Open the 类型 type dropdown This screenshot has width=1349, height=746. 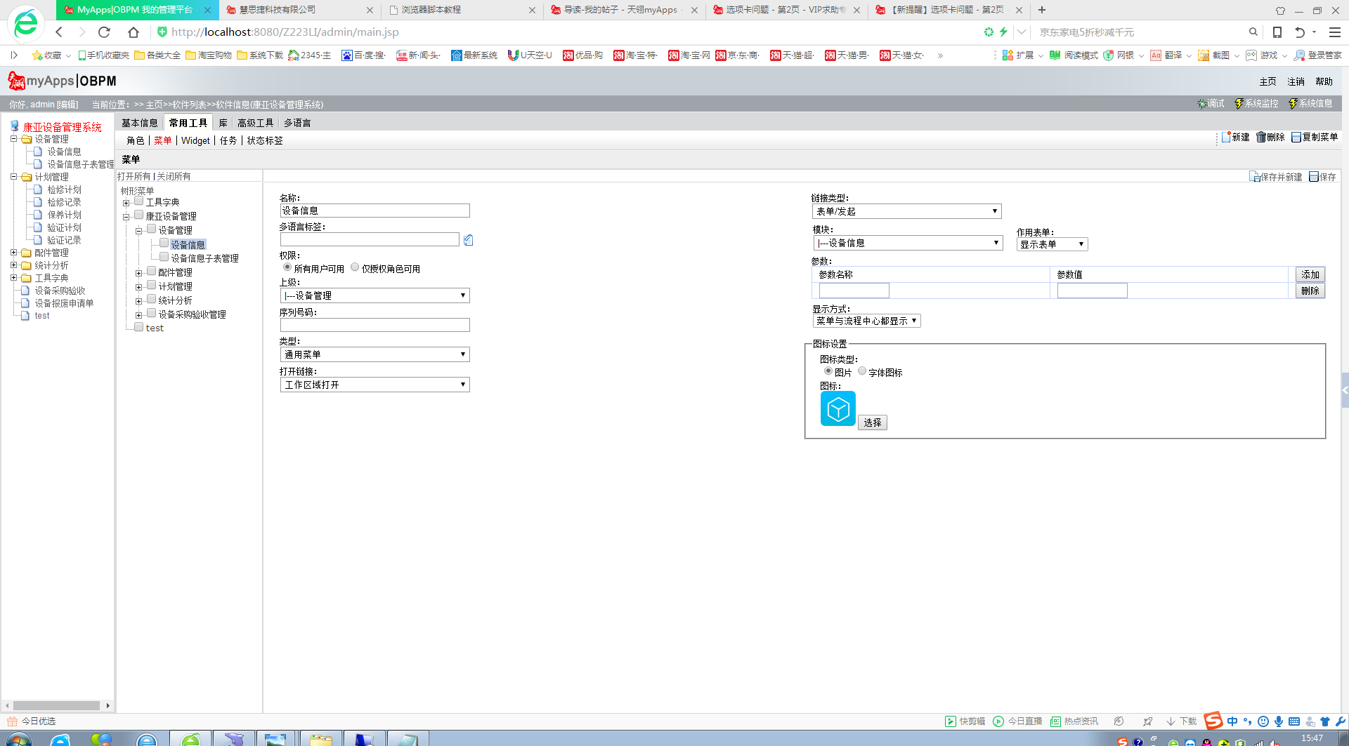tap(375, 354)
